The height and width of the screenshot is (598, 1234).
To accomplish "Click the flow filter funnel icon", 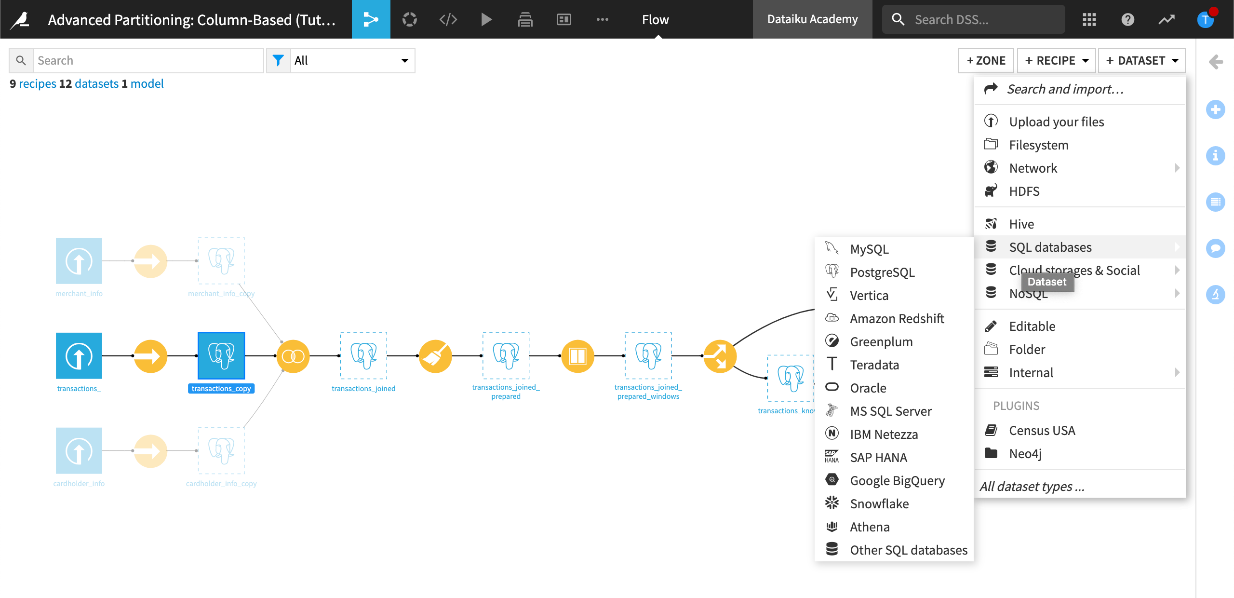I will pyautogui.click(x=278, y=60).
